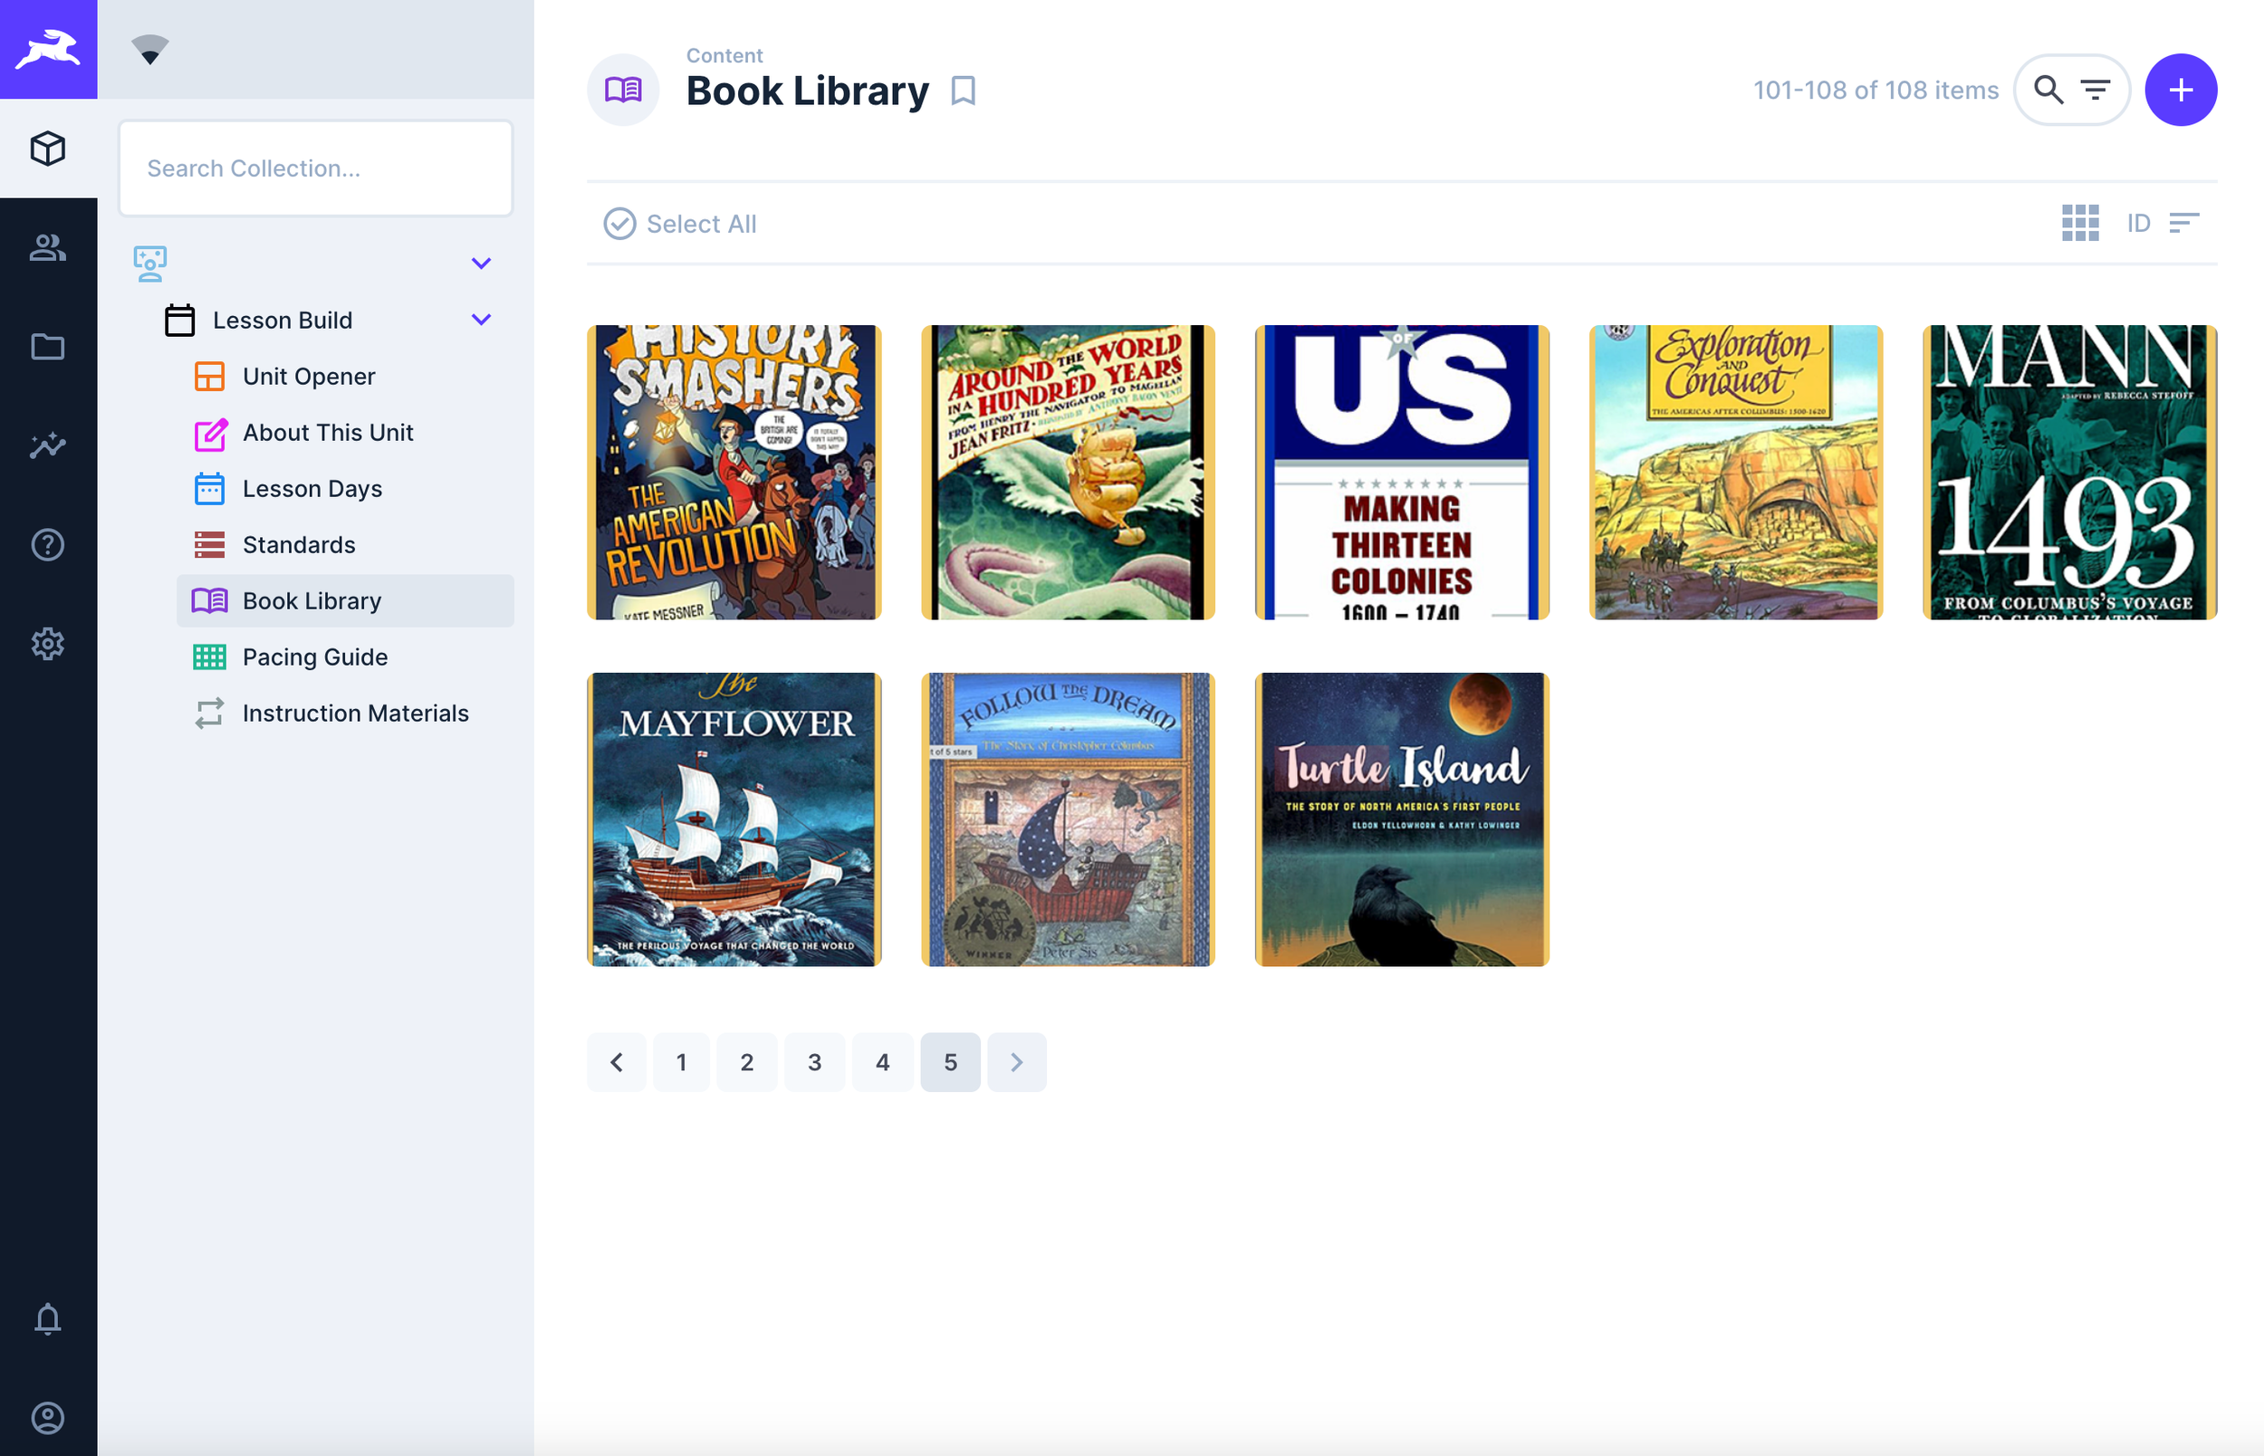
Task: Open the filter options icon
Action: (x=2096, y=90)
